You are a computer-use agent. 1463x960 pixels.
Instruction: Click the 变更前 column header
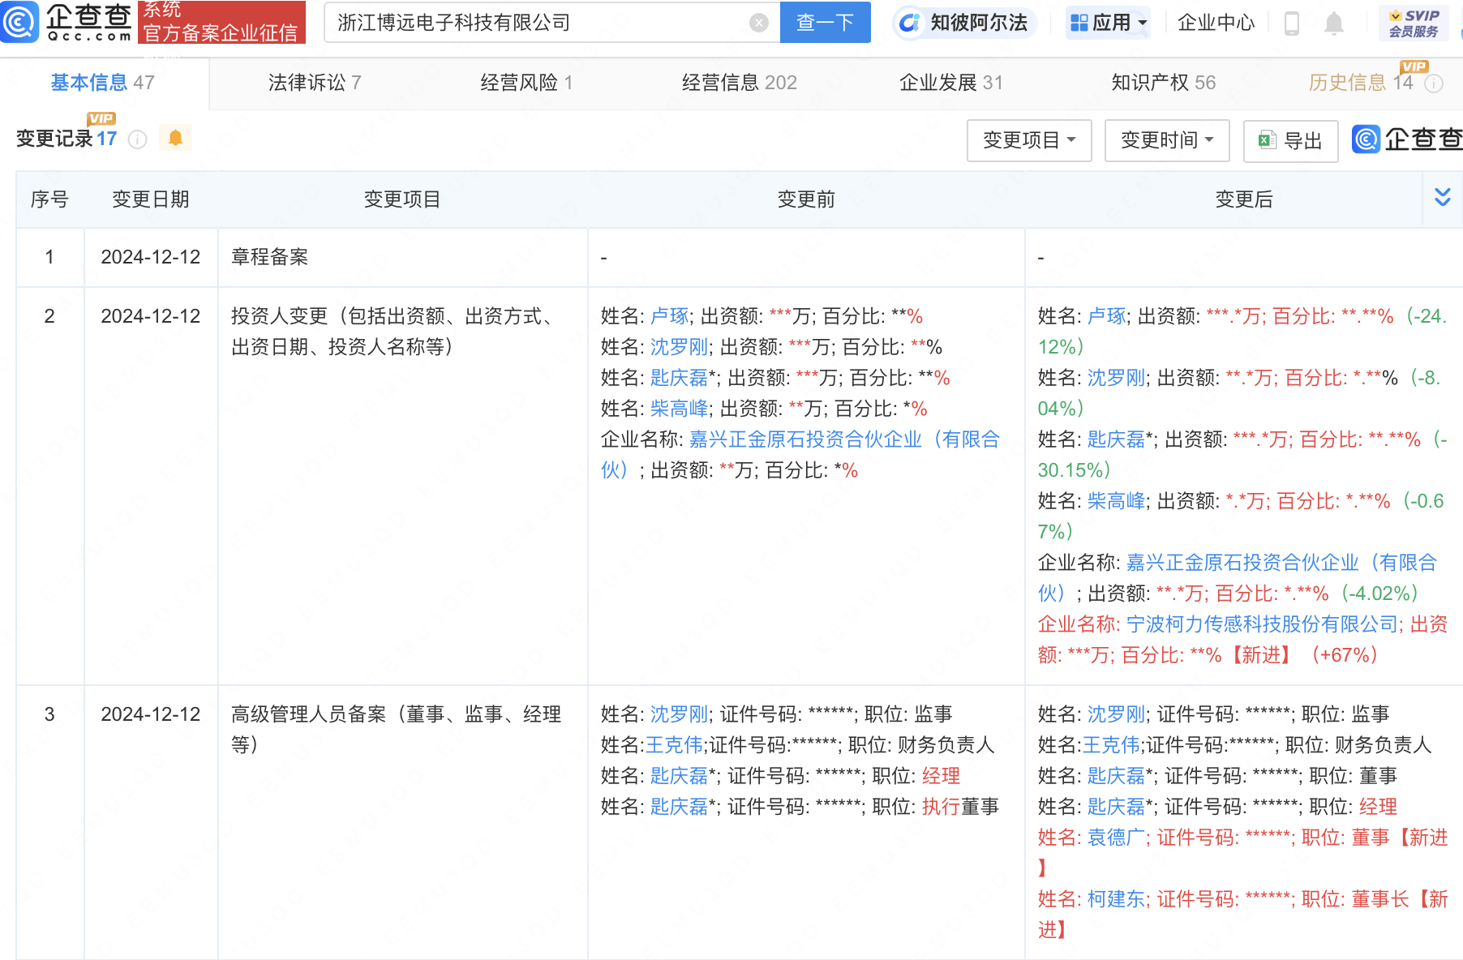(x=806, y=199)
